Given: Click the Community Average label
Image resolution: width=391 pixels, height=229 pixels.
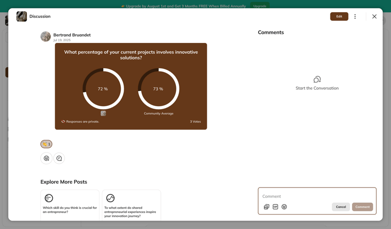Looking at the screenshot, I should [158, 114].
